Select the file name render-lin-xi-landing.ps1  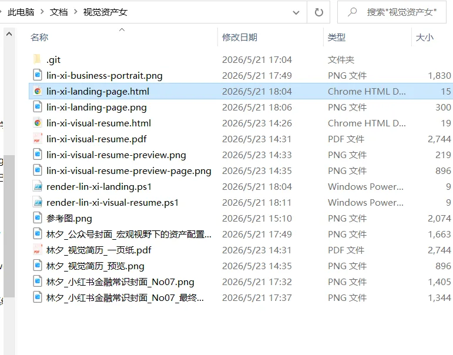pos(99,187)
